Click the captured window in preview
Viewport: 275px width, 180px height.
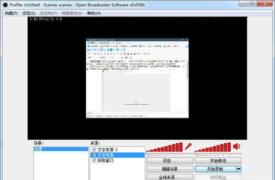137,78
